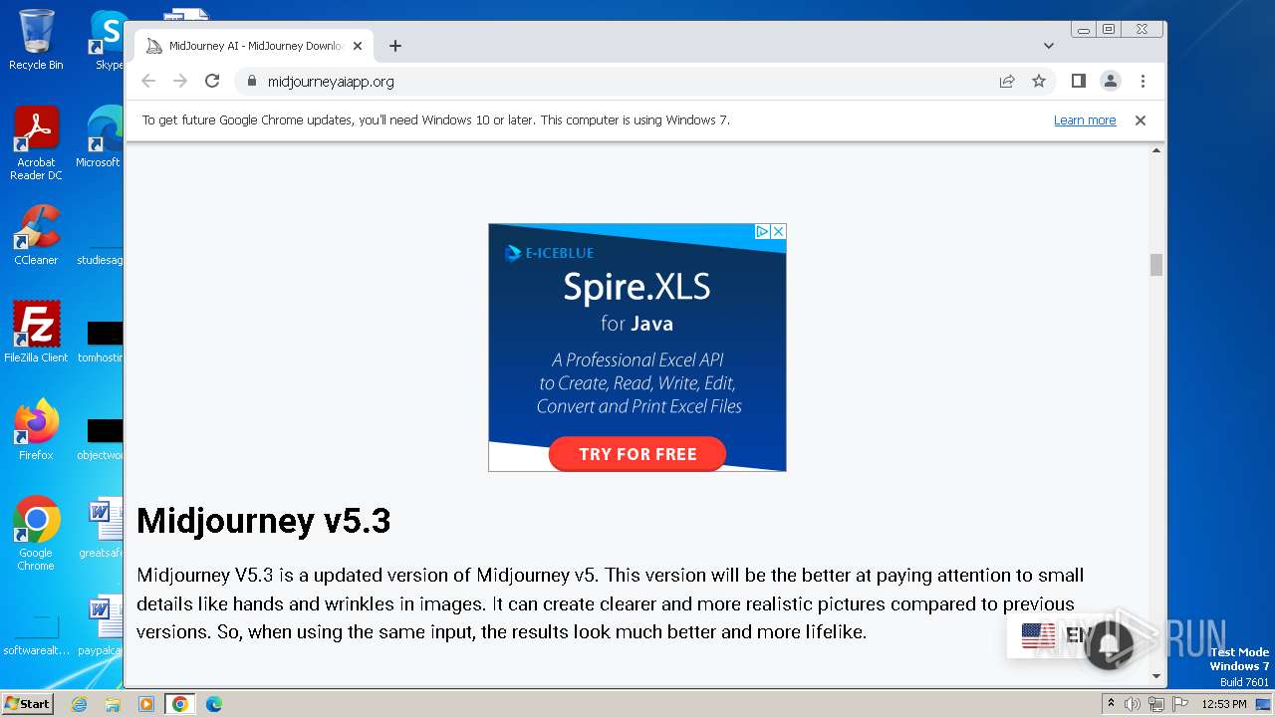
Task: Open the FileZilla Client desktop icon
Action: pyautogui.click(x=36, y=333)
